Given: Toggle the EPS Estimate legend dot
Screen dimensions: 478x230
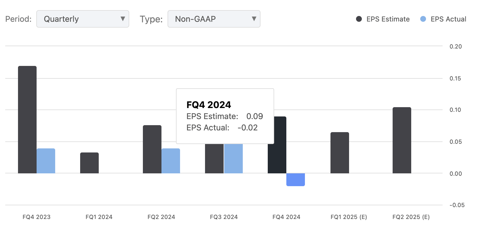Looking at the screenshot, I should tap(359, 19).
